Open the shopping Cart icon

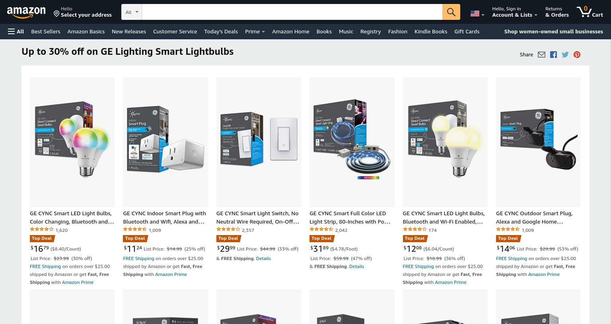[590, 12]
